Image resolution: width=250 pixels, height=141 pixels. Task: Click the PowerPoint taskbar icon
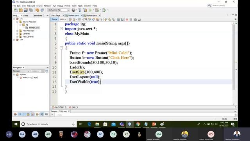(x=154, y=124)
